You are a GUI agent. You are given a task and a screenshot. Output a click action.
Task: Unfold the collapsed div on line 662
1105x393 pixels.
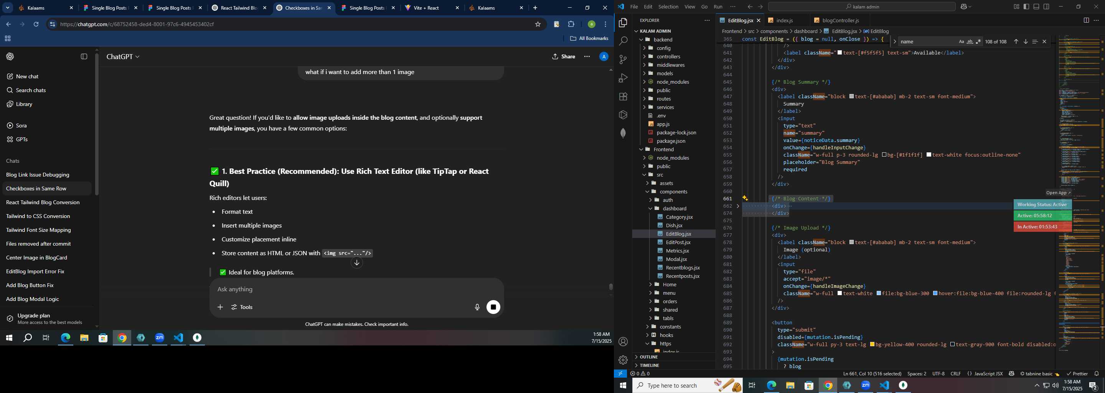(x=738, y=206)
